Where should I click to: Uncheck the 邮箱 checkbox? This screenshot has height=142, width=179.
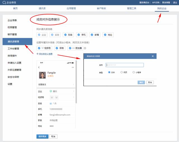tap(92, 35)
